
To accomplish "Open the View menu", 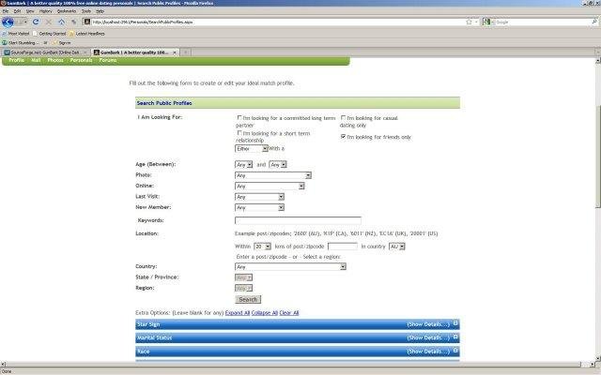I will pyautogui.click(x=30, y=11).
